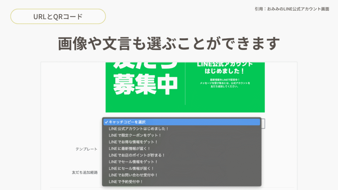Click the '画像や文言も選ぶことができます' heading
Screen dimensions: 338x190
pyautogui.click(x=169, y=44)
